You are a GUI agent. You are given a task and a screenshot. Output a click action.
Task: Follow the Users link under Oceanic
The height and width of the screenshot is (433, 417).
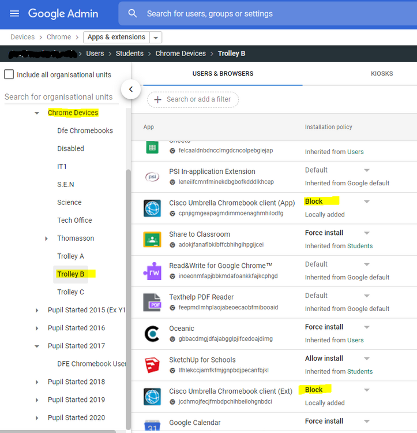coord(355,340)
